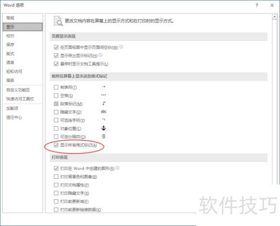This screenshot has width=280, height=226.
Task: Open the help question mark button
Action: point(257,6)
